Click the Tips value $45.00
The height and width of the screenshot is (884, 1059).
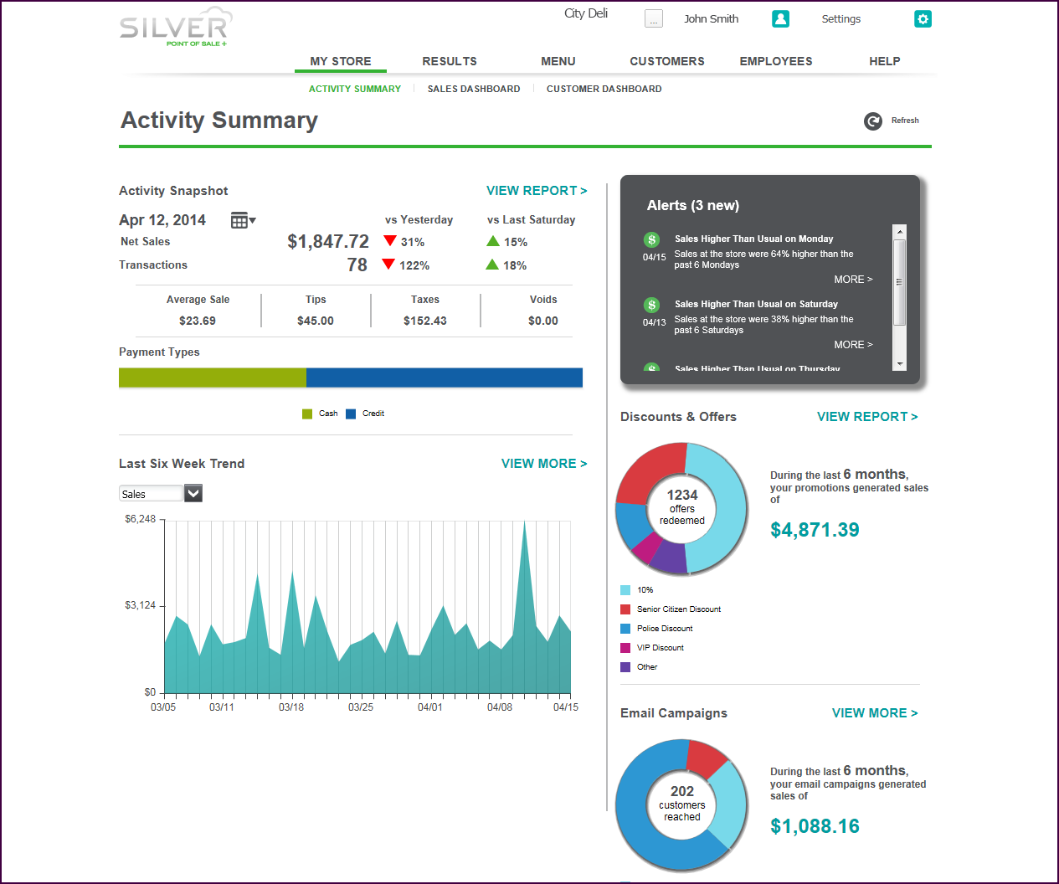pyautogui.click(x=316, y=321)
